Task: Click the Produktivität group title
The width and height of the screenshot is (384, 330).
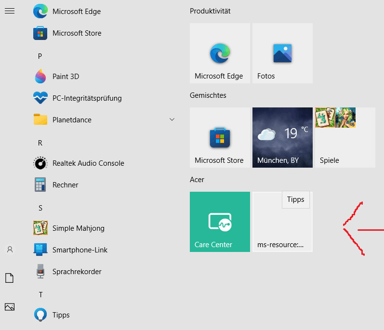Action: point(210,11)
